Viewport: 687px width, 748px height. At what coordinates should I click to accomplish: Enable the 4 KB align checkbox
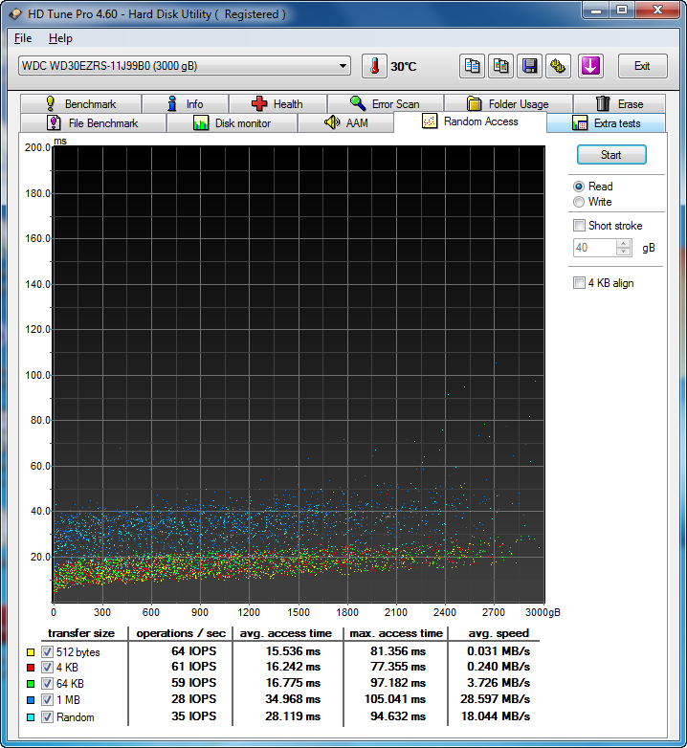(x=579, y=283)
